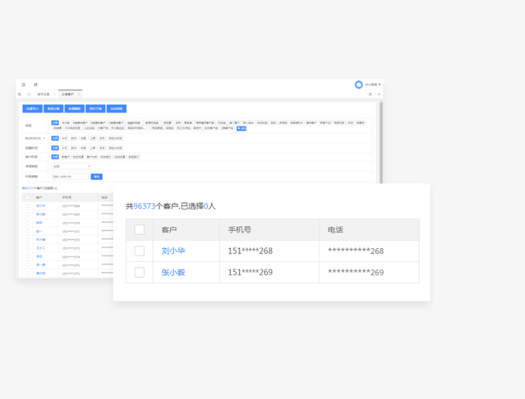Toggle the sidebar menu hamburger icon
Viewport: 525px width, 399px height.
pyautogui.click(x=24, y=85)
